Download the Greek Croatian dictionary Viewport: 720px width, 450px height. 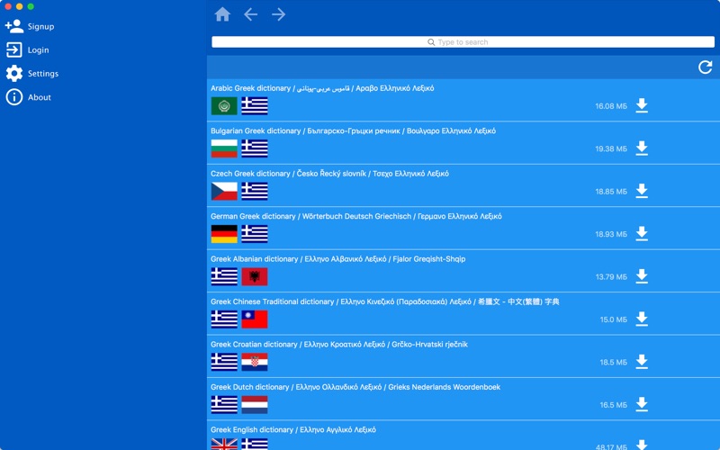(642, 362)
